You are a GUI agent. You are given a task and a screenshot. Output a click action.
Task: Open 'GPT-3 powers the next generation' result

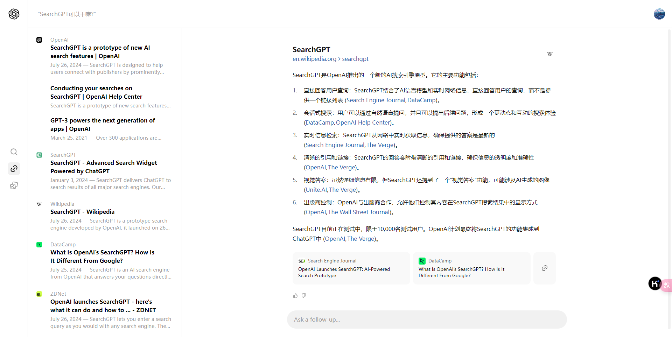tap(103, 125)
